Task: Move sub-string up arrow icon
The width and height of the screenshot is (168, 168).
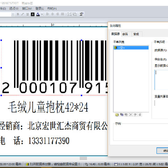Action: [135, 115]
